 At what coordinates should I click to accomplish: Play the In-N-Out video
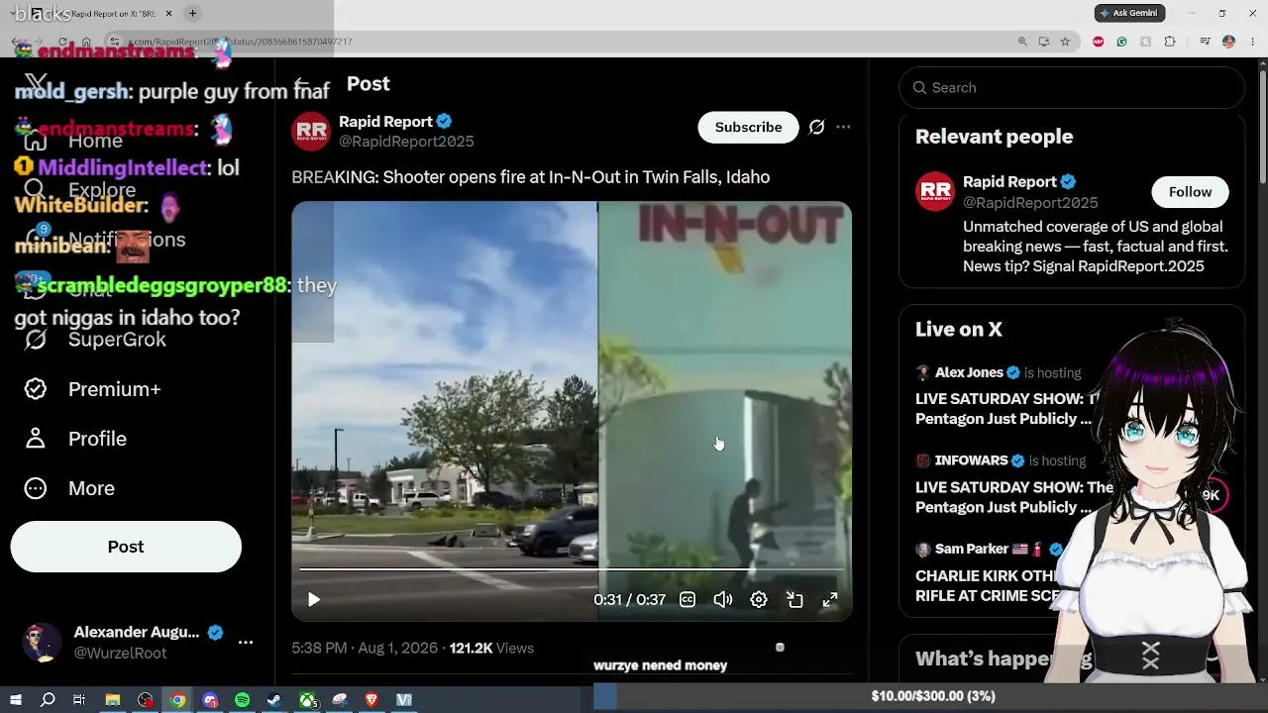coord(314,599)
